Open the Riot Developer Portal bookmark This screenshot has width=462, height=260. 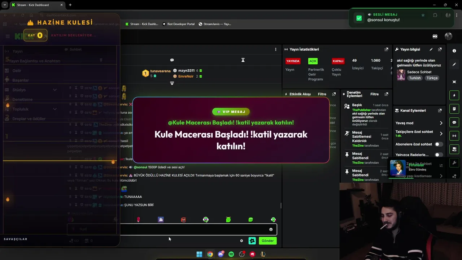tap(179, 24)
